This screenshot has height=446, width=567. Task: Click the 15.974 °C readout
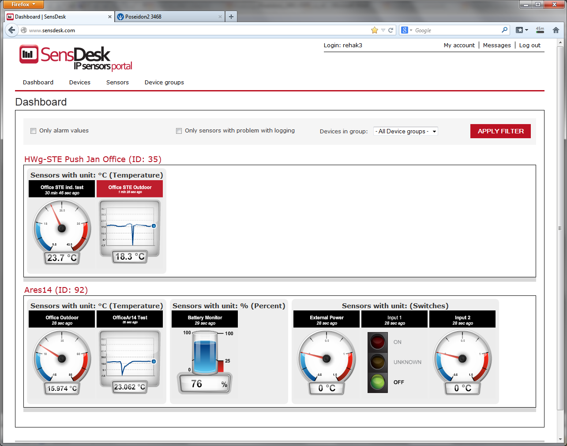pyautogui.click(x=62, y=389)
